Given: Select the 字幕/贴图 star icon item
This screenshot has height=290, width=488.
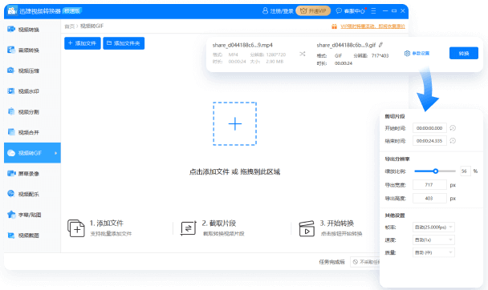Looking at the screenshot, I should tap(32, 215).
